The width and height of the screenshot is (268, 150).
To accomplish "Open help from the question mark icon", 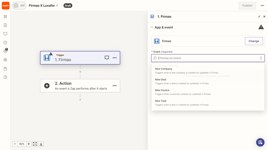I will click(x=5, y=77).
